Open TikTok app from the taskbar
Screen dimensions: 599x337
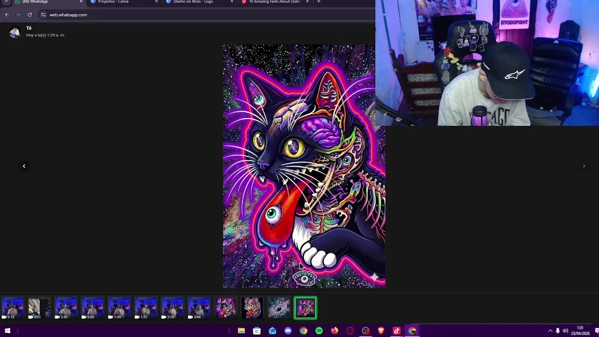[396, 331]
